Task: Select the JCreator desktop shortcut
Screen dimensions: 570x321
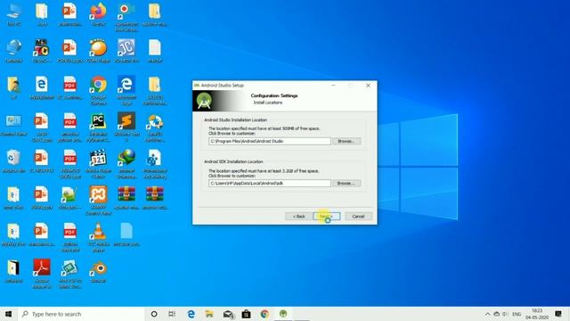Action: click(126, 51)
